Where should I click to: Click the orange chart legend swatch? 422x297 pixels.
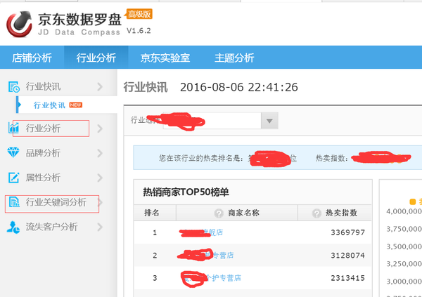pos(412,202)
